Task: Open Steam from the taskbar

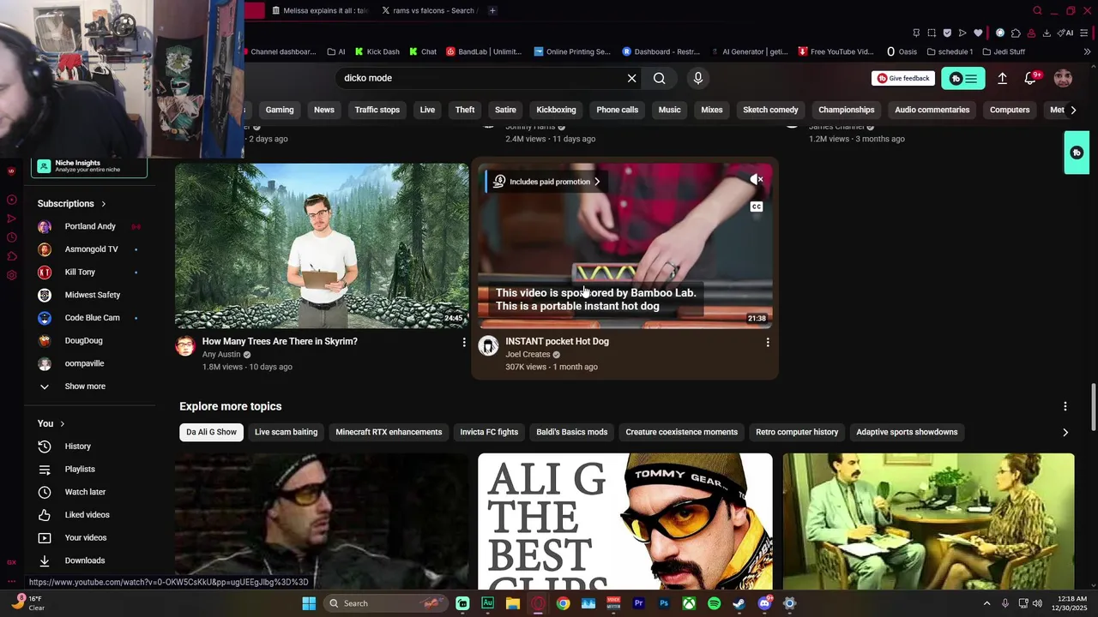Action: click(x=739, y=603)
